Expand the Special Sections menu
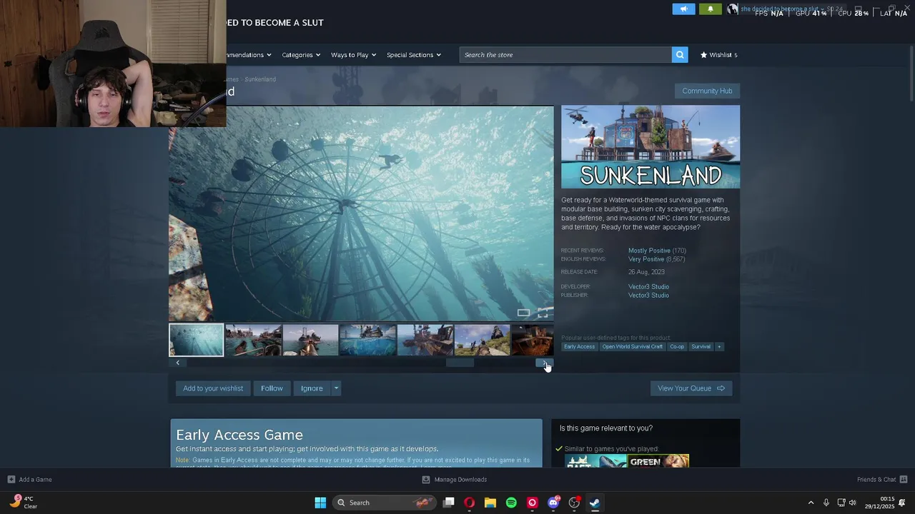This screenshot has width=915, height=514. (414, 55)
